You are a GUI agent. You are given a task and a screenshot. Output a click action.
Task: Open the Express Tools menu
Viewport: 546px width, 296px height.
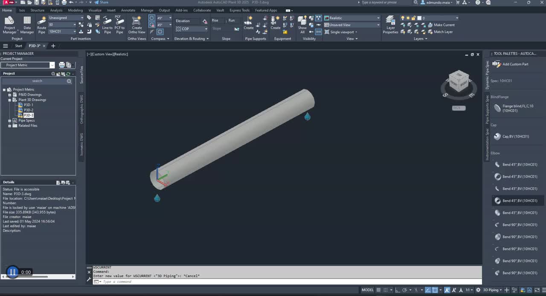click(239, 10)
